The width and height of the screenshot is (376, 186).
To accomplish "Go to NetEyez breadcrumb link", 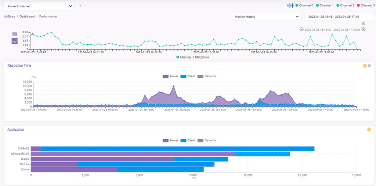I will pos(9,16).
